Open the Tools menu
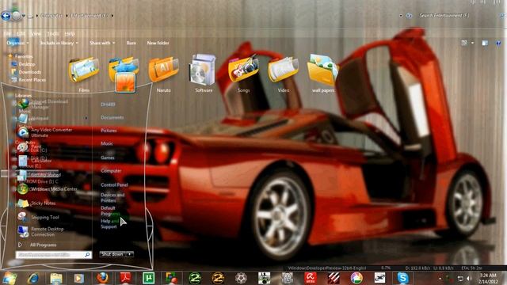The image size is (507, 285). click(x=53, y=33)
